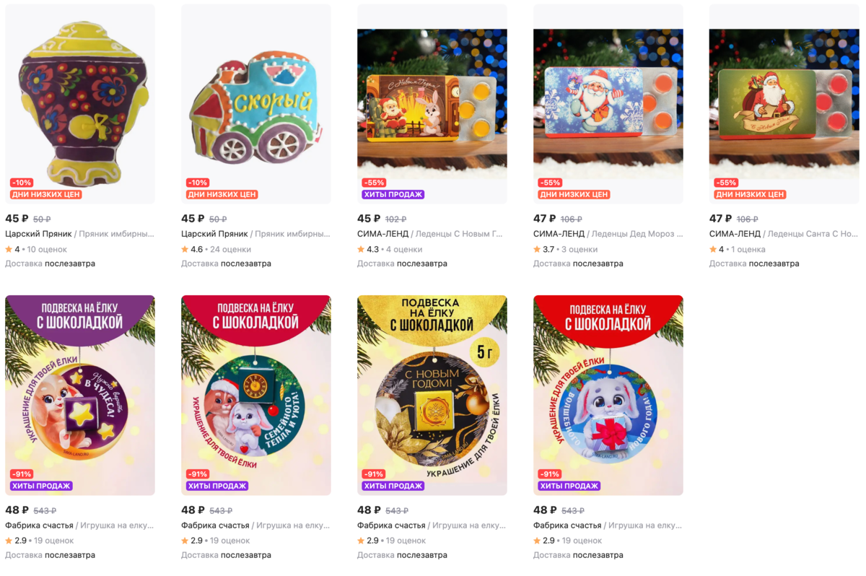This screenshot has height=576, width=866.
Task: Click the star icon next to '4 • 1 оценка'
Action: (713, 249)
